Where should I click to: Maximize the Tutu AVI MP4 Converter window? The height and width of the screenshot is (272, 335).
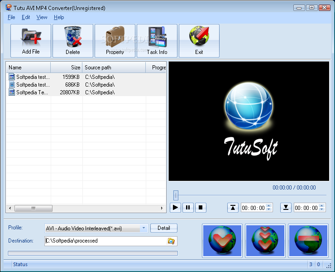[x=312, y=8]
